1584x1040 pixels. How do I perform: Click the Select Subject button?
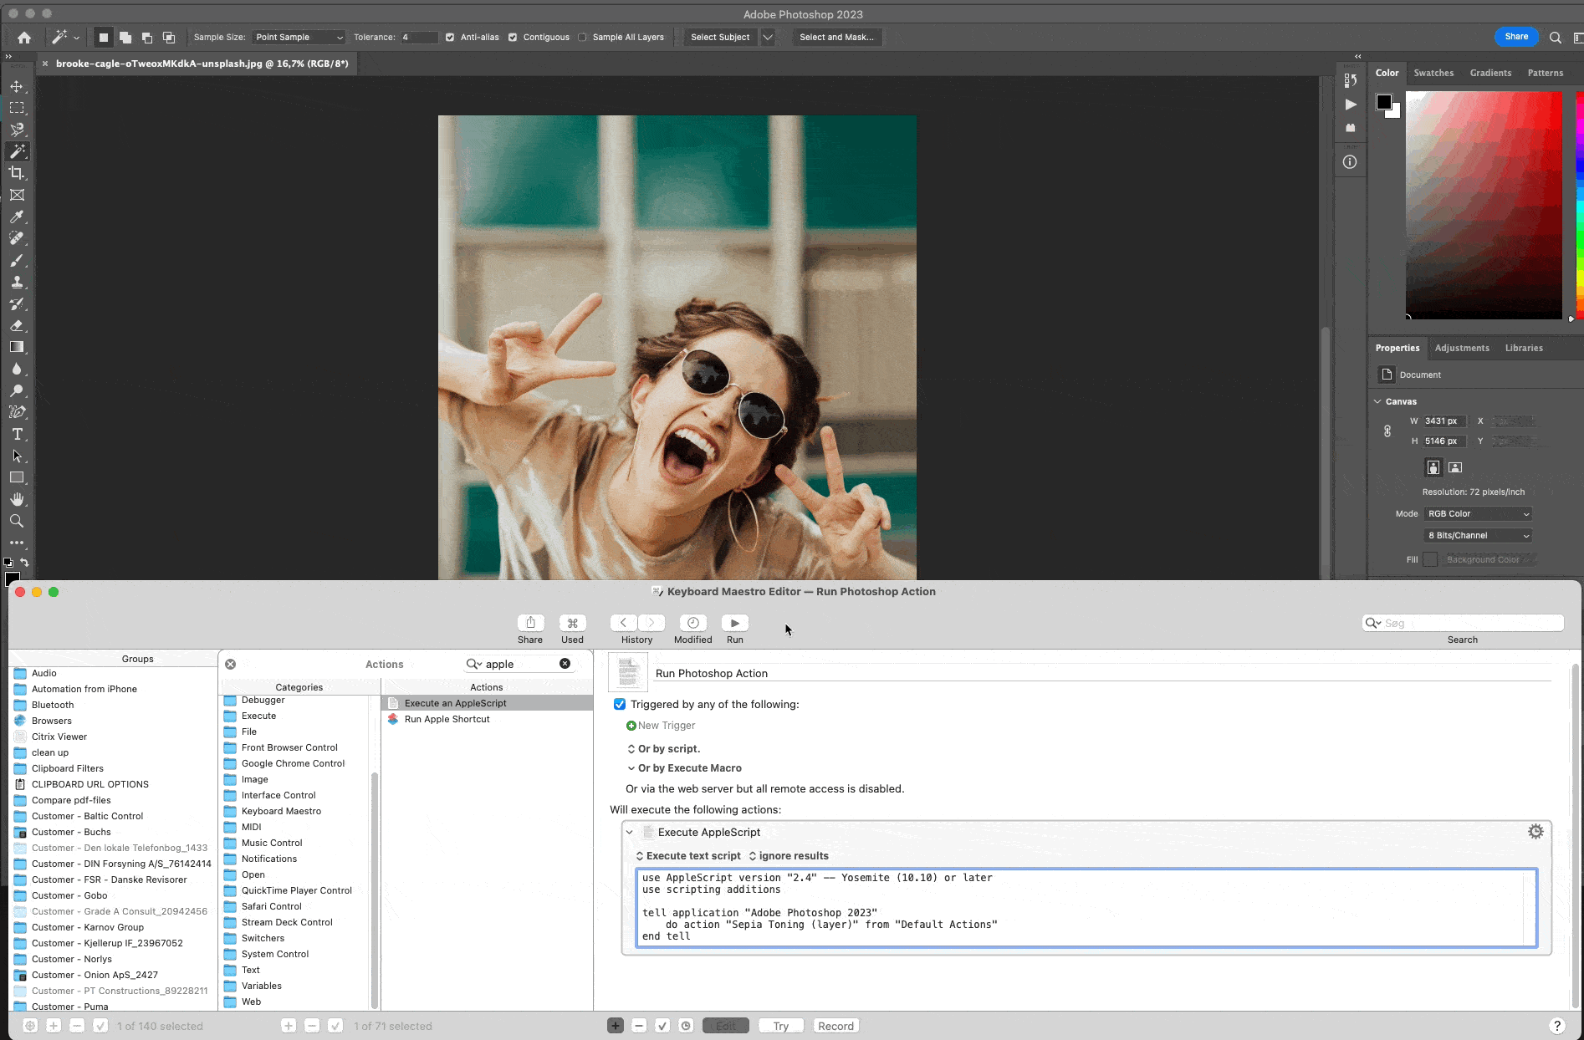pos(719,38)
